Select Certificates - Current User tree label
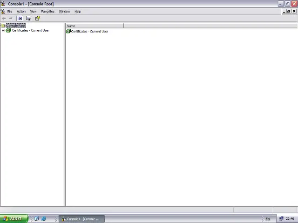The width and height of the screenshot is (298, 223). [30, 30]
